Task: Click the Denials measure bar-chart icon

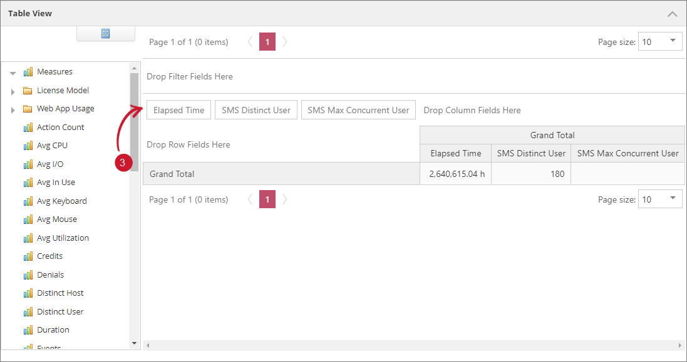Action: 28,275
